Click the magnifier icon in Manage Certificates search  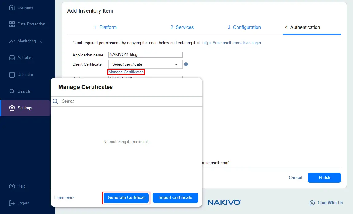55,101
